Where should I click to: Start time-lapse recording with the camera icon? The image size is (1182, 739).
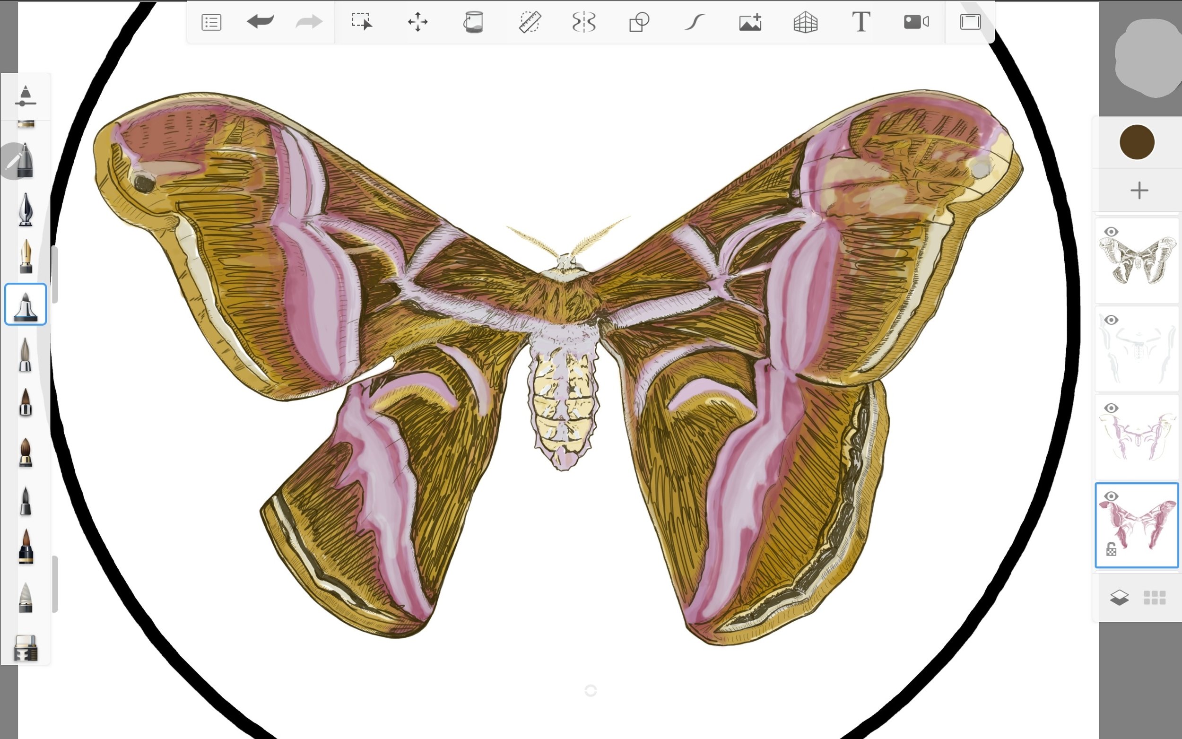tap(916, 22)
